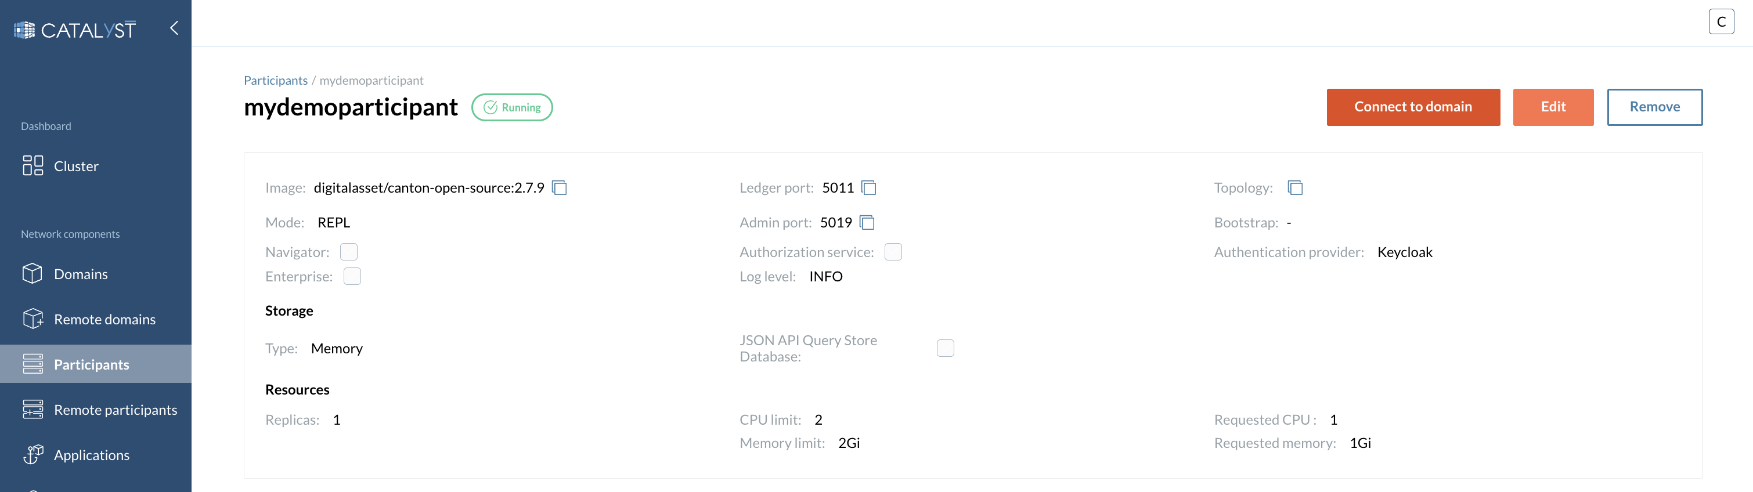Copy admin port 5019 to clipboard
Image resolution: width=1753 pixels, height=492 pixels.
868,223
